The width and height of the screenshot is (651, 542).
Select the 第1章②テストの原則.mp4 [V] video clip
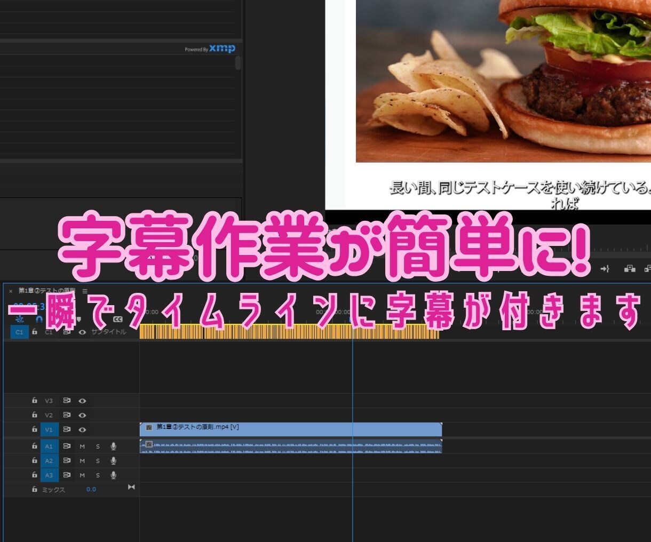click(x=291, y=429)
